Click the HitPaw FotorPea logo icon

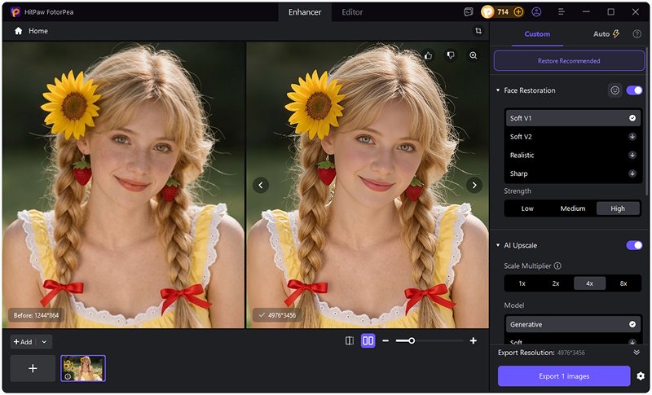pos(15,12)
